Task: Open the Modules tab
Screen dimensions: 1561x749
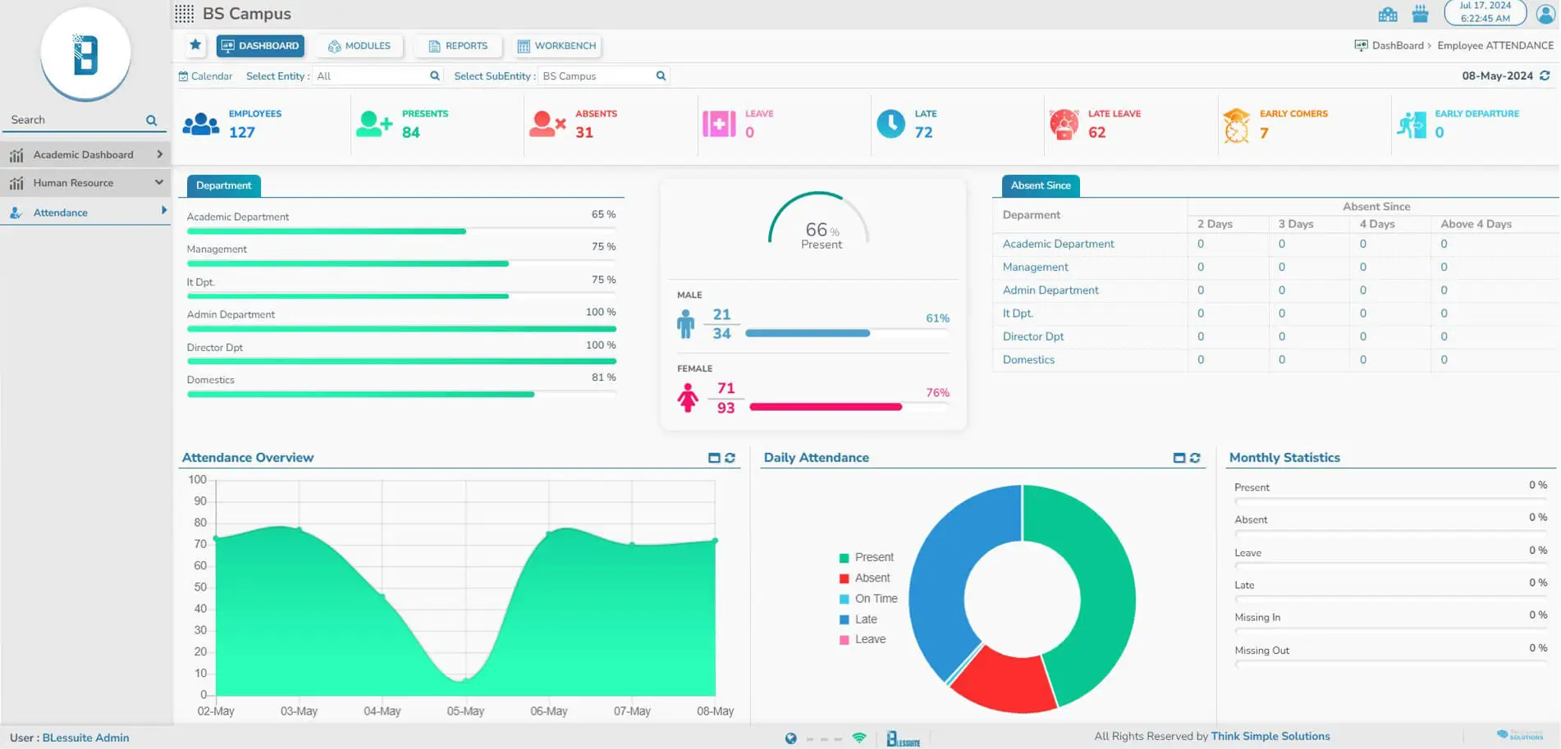Action: [359, 46]
